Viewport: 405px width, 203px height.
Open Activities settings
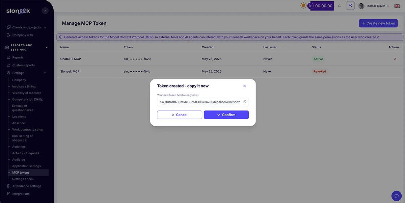click(19, 147)
